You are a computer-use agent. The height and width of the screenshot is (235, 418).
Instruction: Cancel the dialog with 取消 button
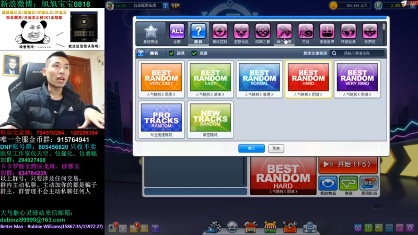tap(276, 148)
